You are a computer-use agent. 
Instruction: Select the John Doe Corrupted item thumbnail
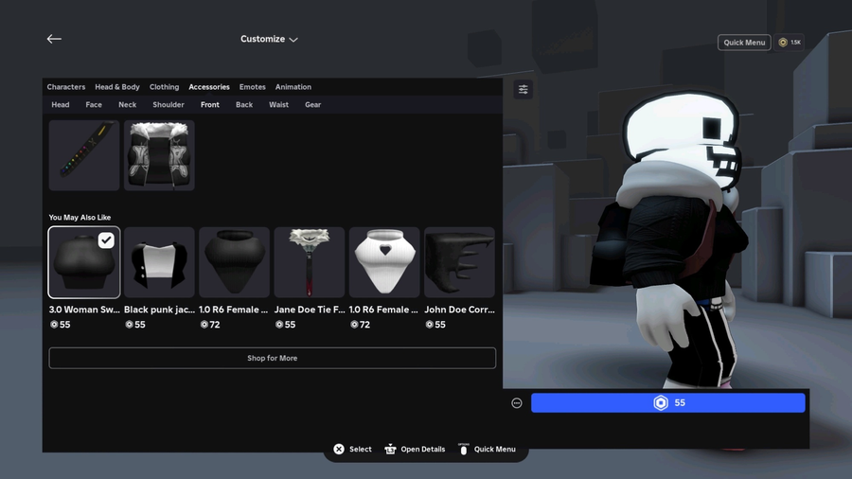[459, 262]
